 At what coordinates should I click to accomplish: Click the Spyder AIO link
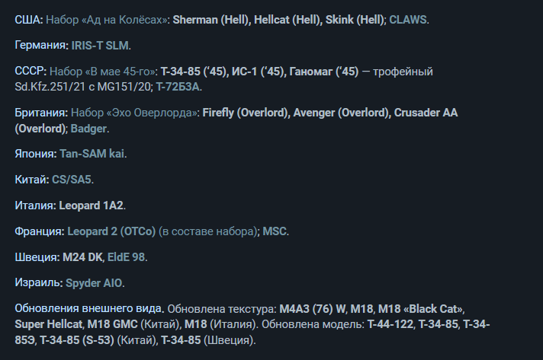94,283
